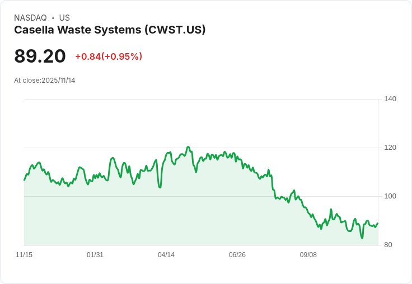
Task: Click the +0.84(+0.95%) change text
Action: [109, 56]
